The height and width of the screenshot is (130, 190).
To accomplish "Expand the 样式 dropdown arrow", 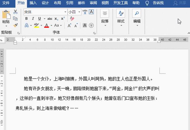I will (121, 25).
